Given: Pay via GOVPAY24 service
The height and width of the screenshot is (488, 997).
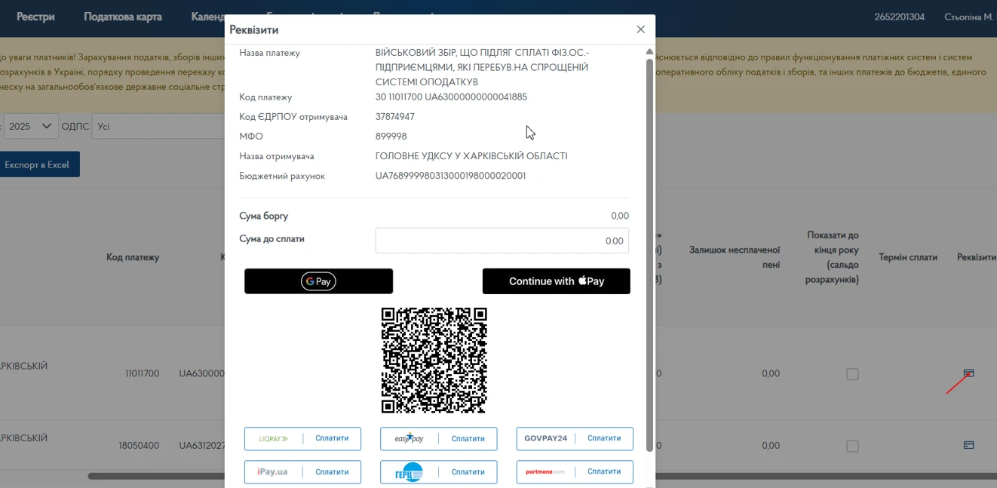Looking at the screenshot, I should (x=574, y=438).
